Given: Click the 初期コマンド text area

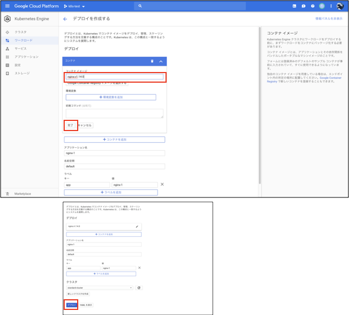Looking at the screenshot, I should point(115,114).
